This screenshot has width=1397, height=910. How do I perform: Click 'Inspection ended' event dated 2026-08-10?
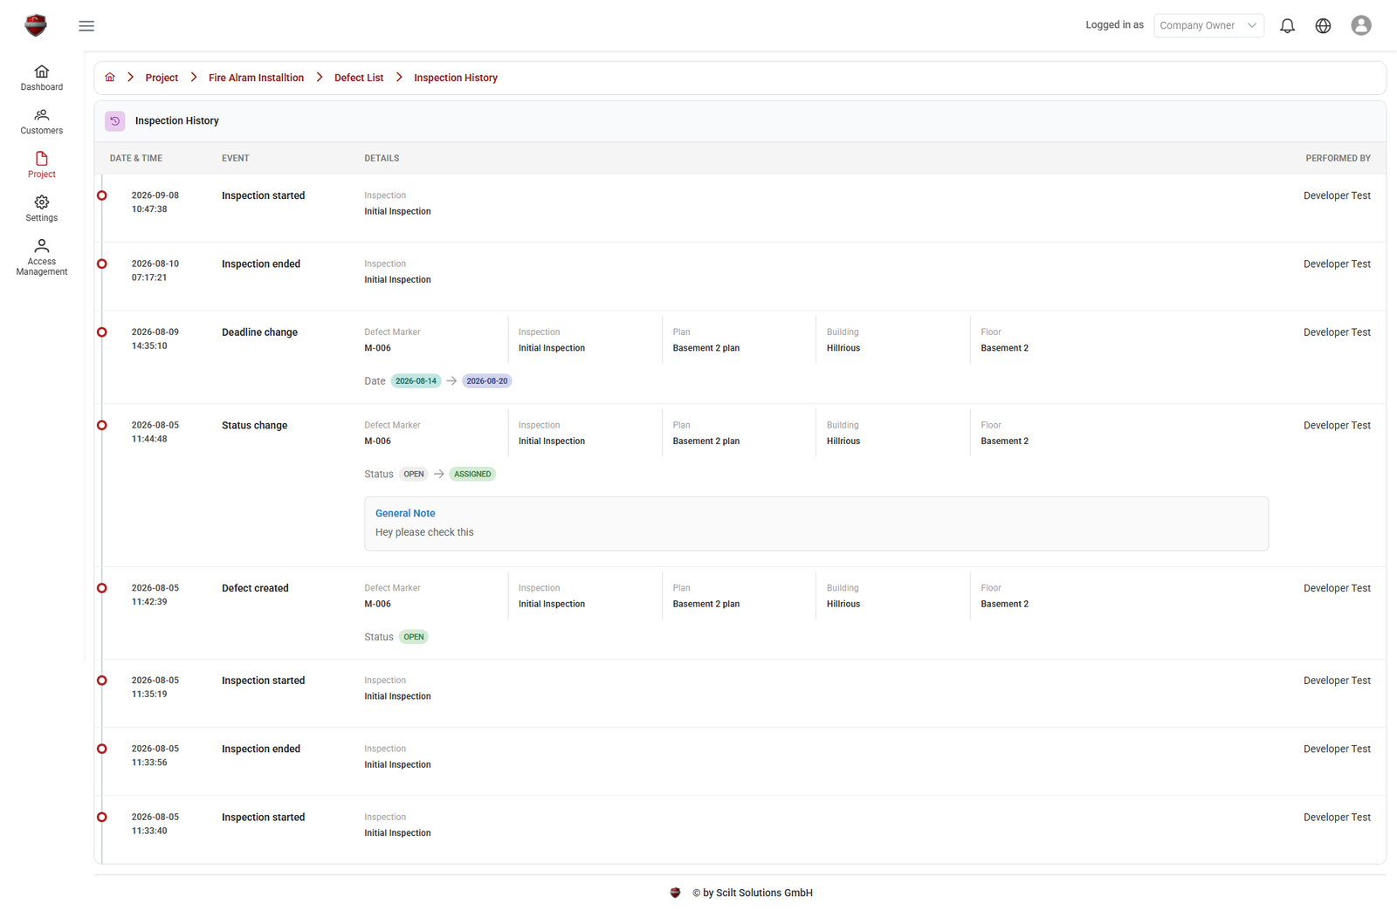coord(261,263)
